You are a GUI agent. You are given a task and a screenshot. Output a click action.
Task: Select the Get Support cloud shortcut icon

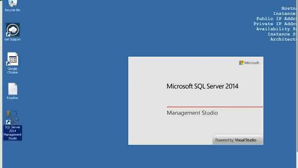pyautogui.click(x=13, y=30)
